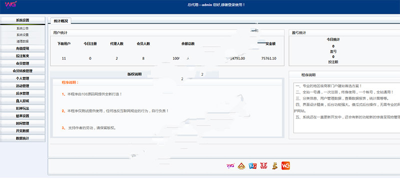The image size is (400, 188).
Task: Click the value 8 under 会员人数
Action: click(x=143, y=58)
